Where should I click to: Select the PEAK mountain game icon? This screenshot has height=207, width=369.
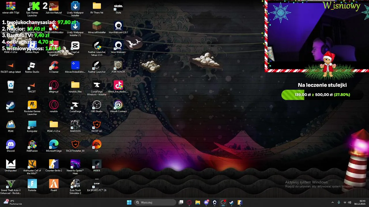click(11, 126)
